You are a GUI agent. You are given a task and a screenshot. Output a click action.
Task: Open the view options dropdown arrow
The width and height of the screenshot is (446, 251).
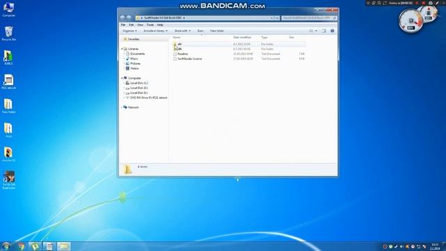coord(316,31)
